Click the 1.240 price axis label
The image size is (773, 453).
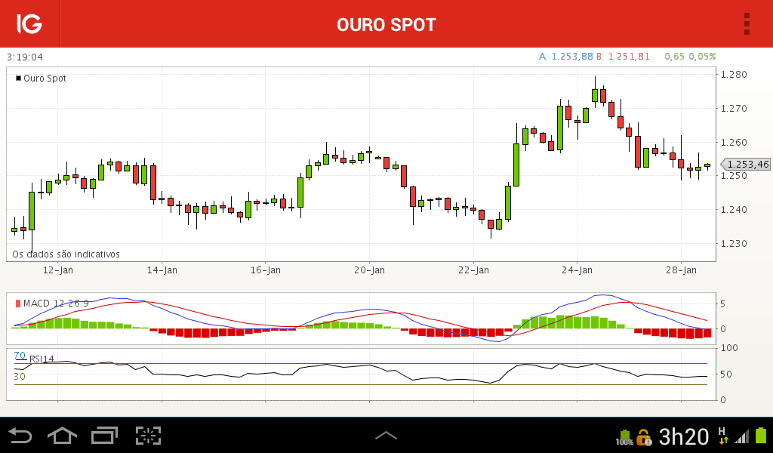click(734, 209)
